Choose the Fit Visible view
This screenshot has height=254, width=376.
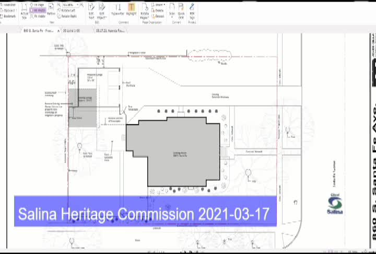coord(38,16)
